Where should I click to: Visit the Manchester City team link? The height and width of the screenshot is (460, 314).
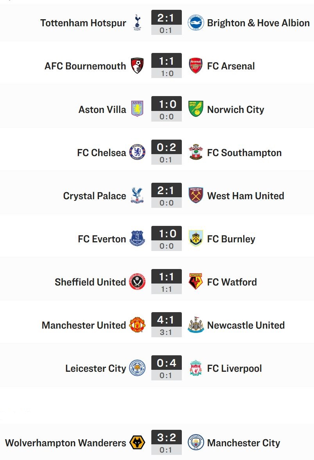click(x=244, y=443)
